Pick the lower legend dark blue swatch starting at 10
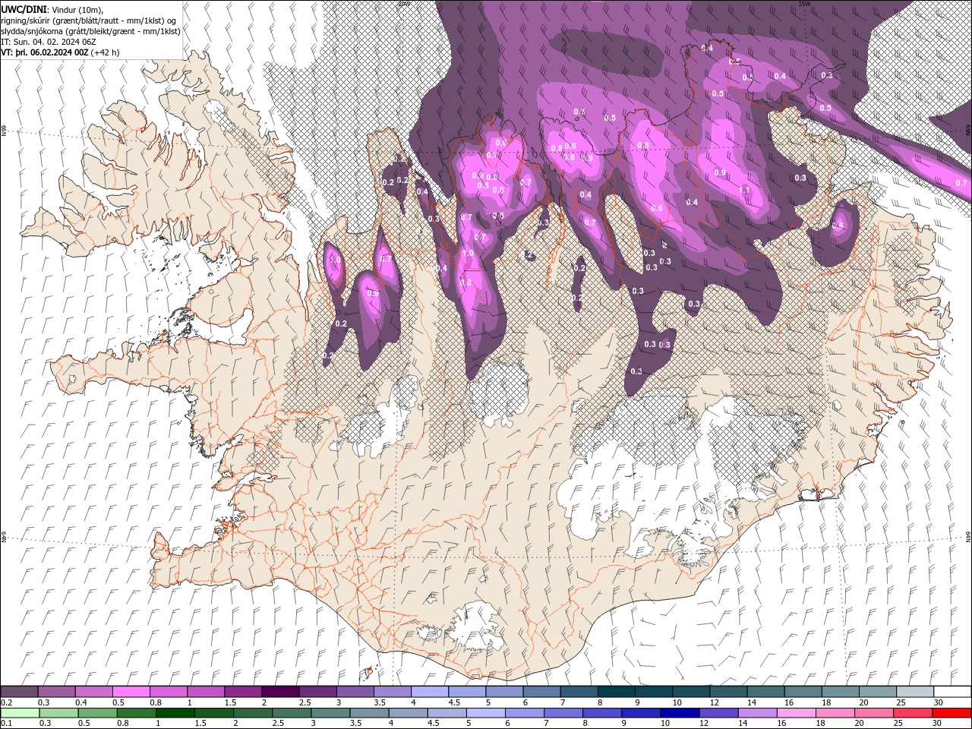Image resolution: width=972 pixels, height=729 pixels. (x=680, y=713)
